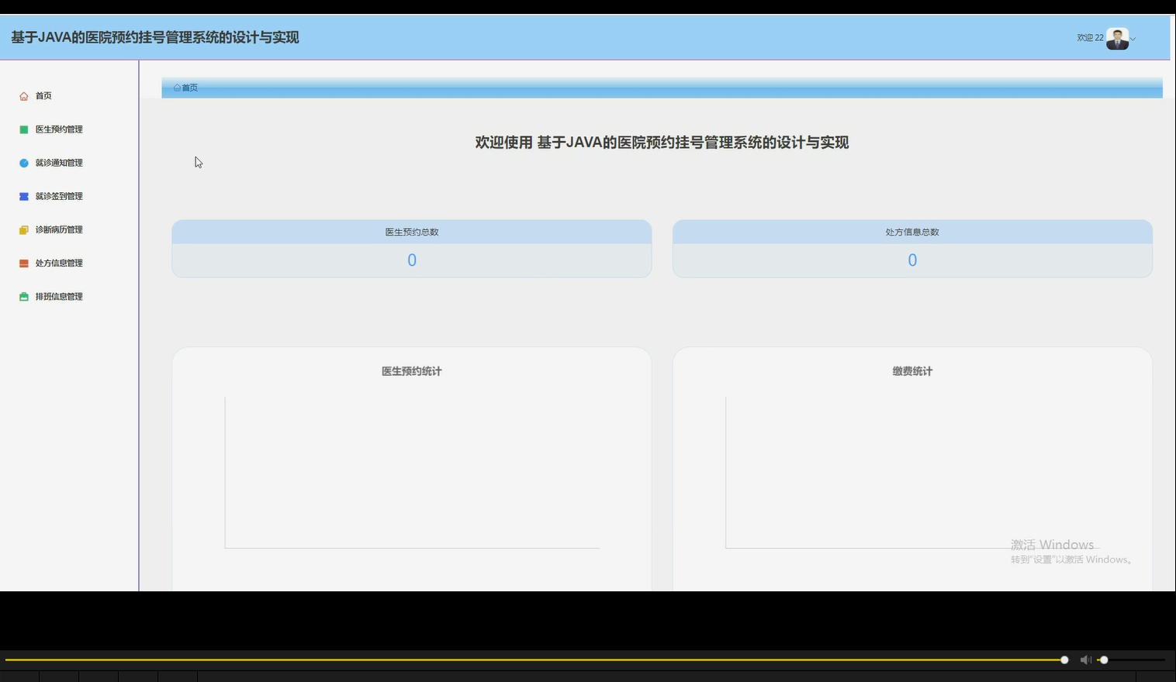Select 就诊通知管理 menu item
Image resolution: width=1176 pixels, height=682 pixels.
point(59,163)
